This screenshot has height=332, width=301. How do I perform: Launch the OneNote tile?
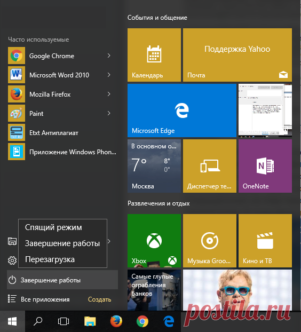tap(265, 166)
